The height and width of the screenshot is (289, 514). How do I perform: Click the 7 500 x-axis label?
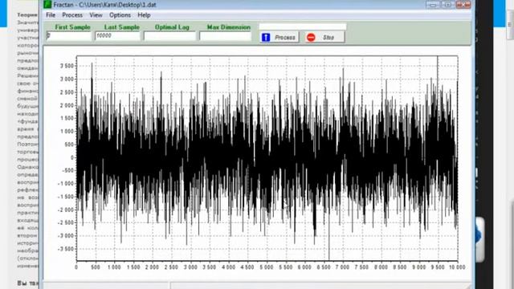(361, 267)
